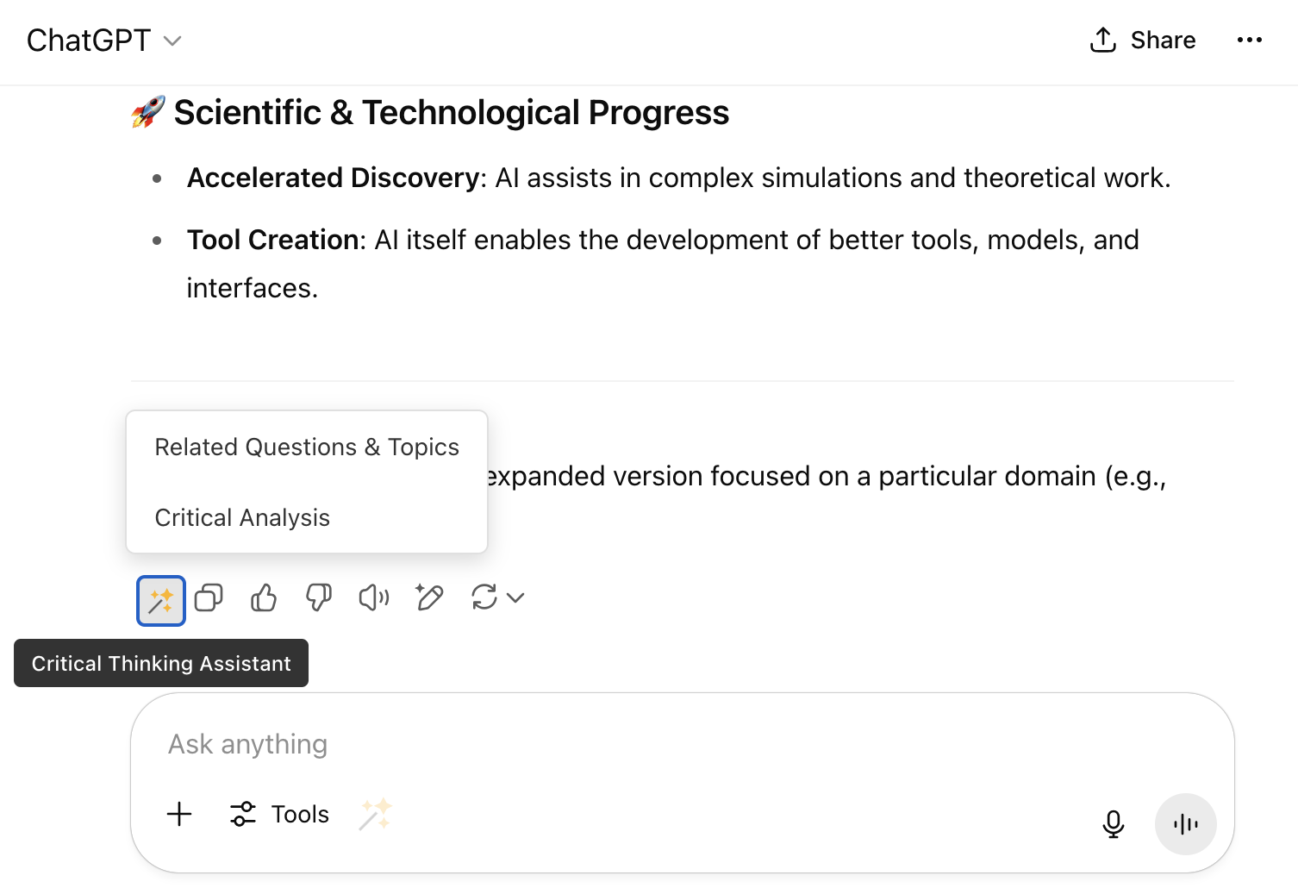Click the Ask anything input field
The width and height of the screenshot is (1298, 888).
603,743
